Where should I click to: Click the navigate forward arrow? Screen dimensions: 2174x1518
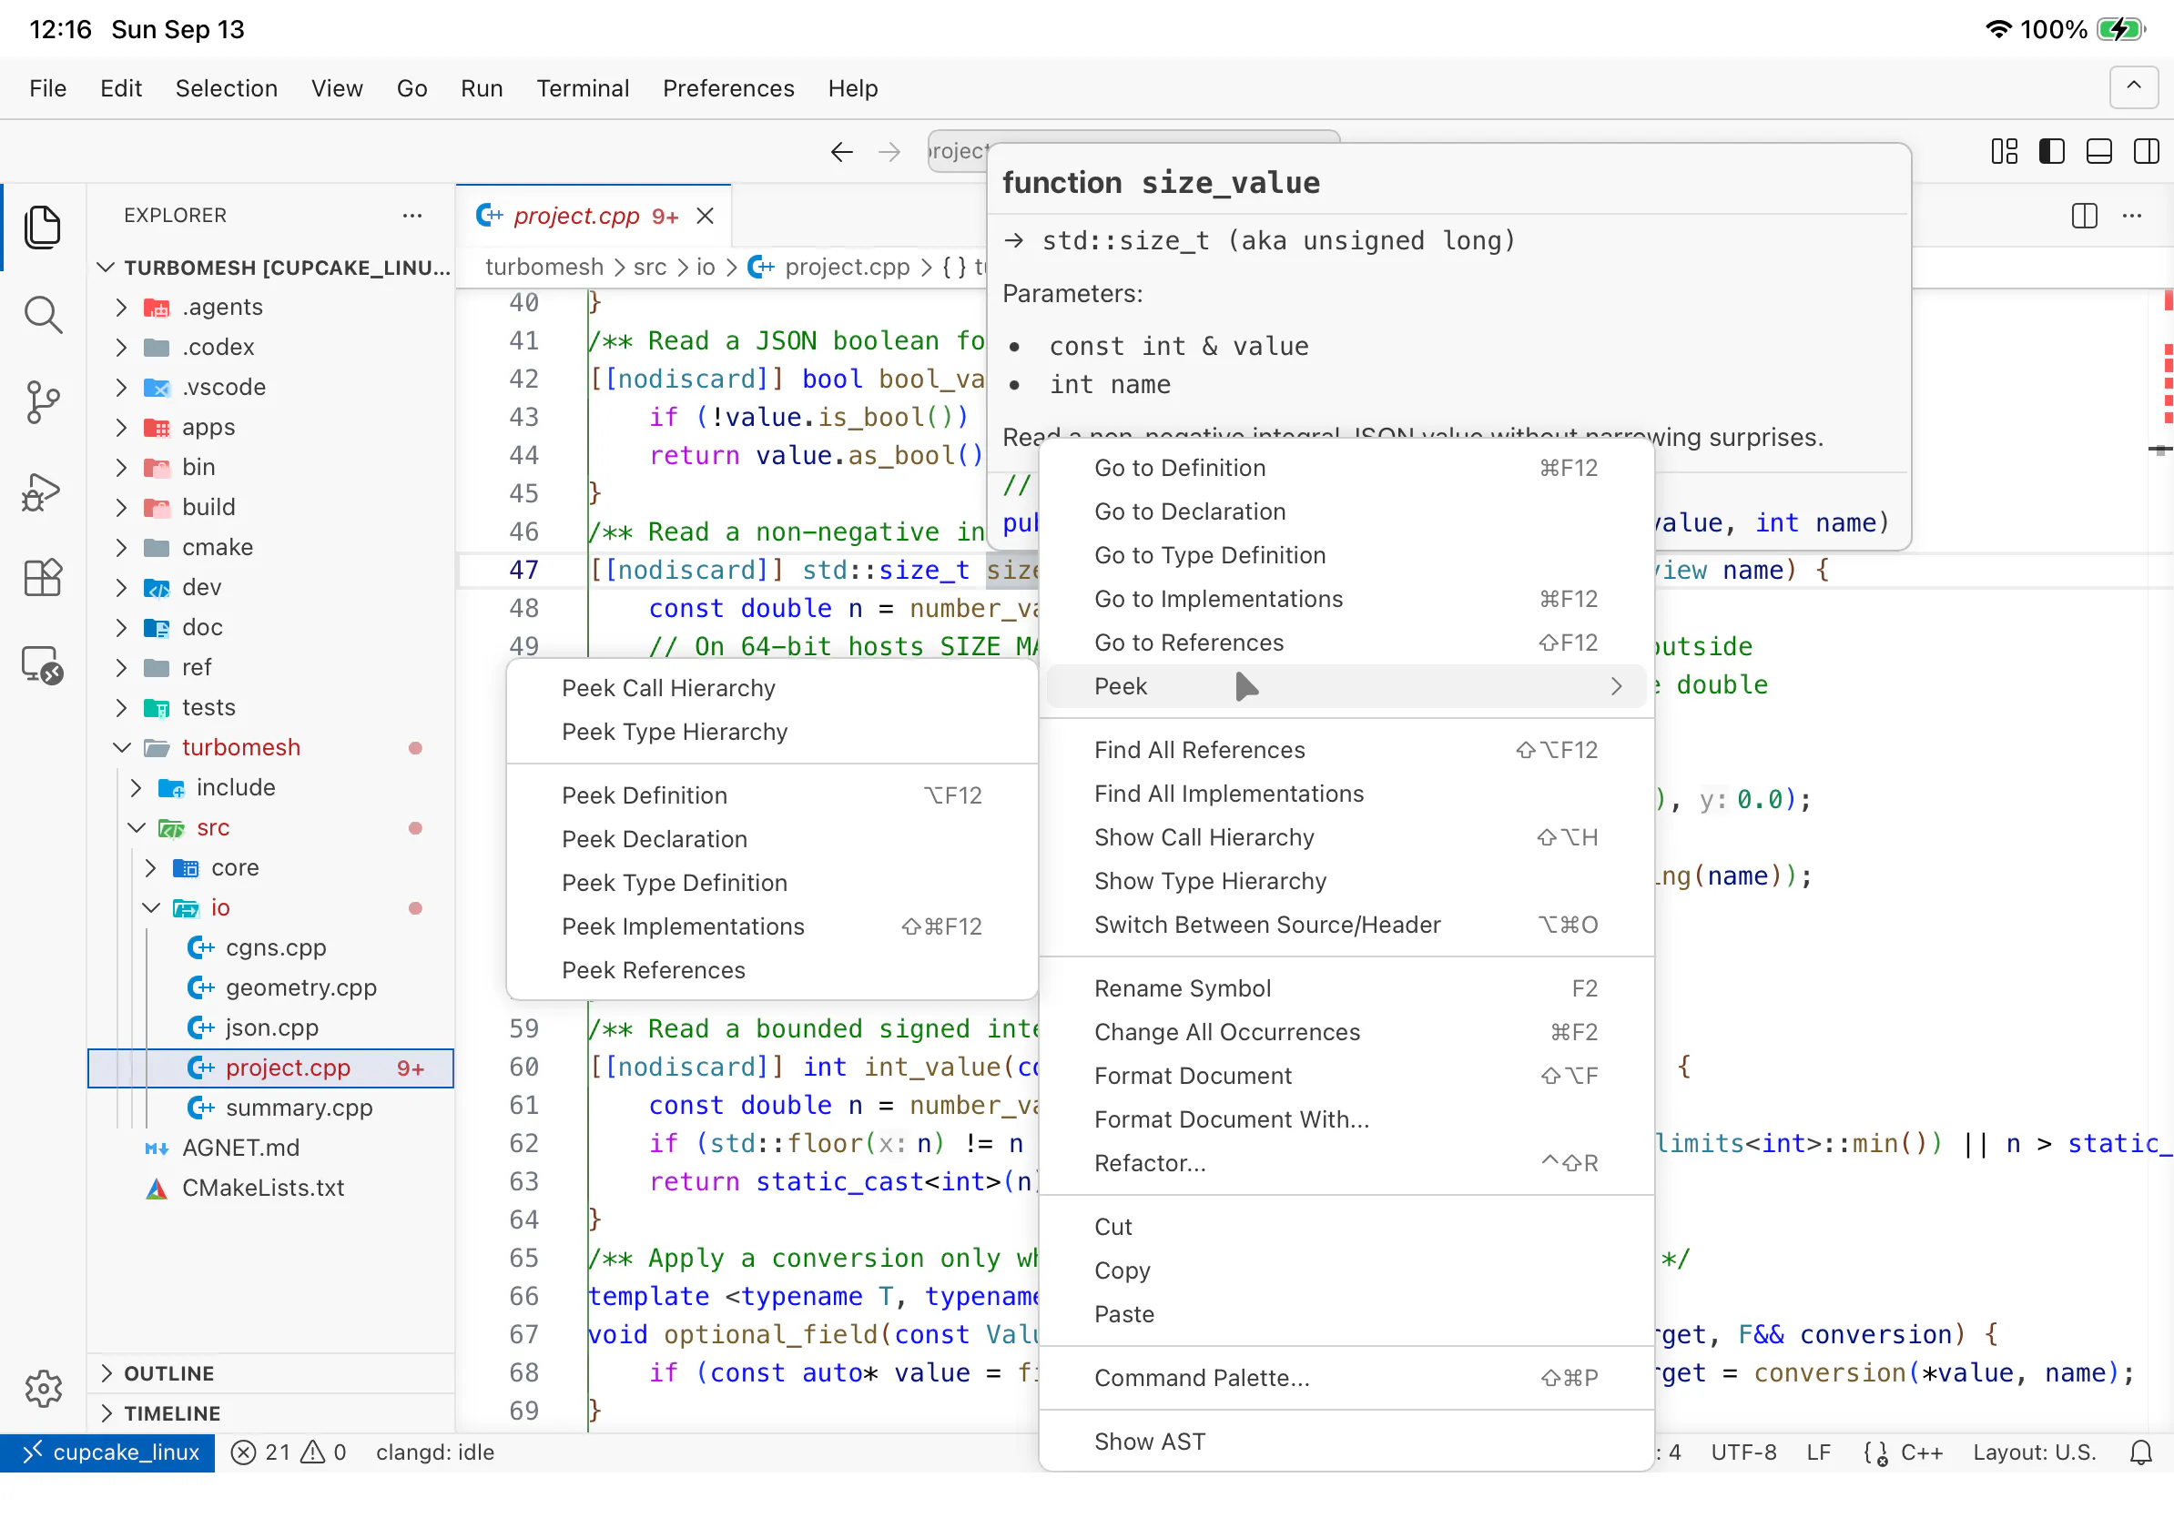click(889, 151)
